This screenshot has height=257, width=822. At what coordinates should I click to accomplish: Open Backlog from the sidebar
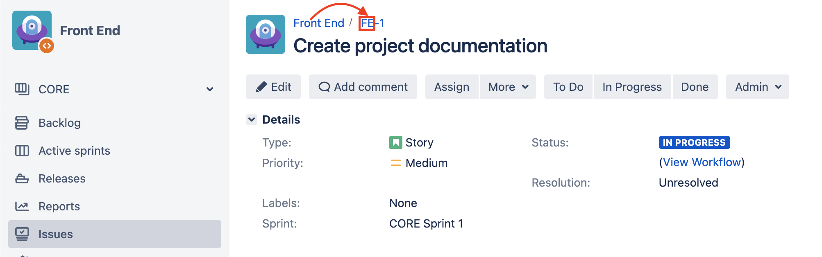59,123
